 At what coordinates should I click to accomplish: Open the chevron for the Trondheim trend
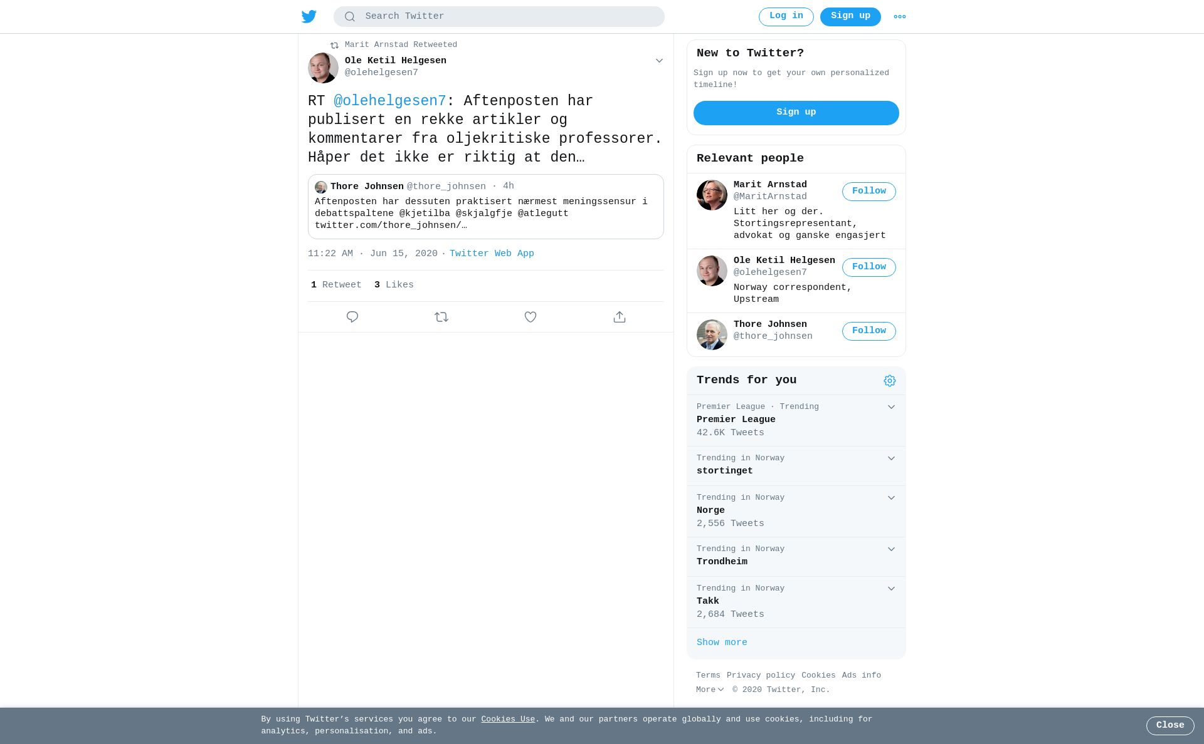coord(891,549)
